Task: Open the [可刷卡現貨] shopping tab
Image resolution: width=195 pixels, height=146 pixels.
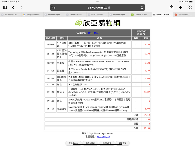Action: [184, 15]
